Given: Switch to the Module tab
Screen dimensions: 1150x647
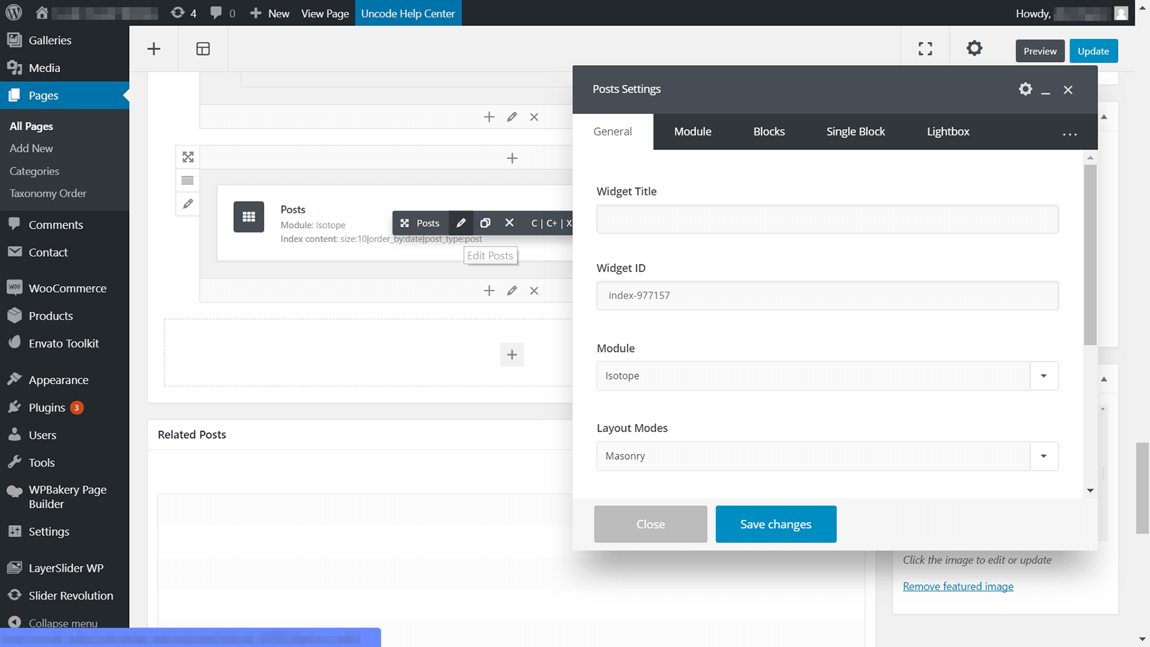Looking at the screenshot, I should point(693,132).
